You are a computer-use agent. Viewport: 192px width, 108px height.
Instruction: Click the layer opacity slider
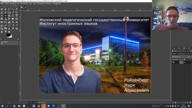click(x=181, y=57)
